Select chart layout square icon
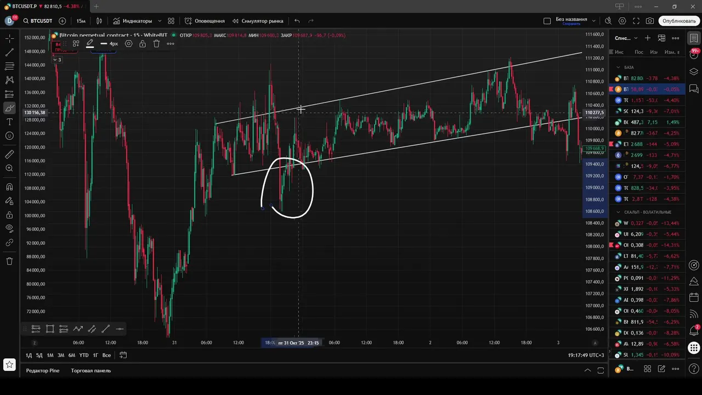This screenshot has width=702, height=395. pos(547,21)
